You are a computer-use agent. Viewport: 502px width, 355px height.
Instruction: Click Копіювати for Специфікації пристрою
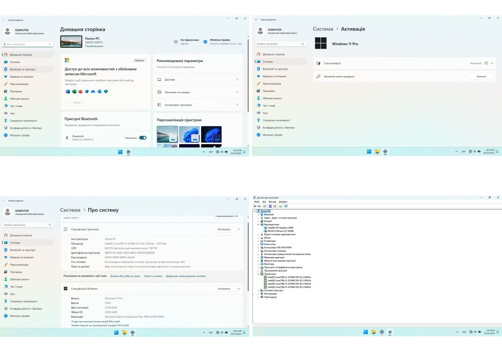[x=224, y=229]
